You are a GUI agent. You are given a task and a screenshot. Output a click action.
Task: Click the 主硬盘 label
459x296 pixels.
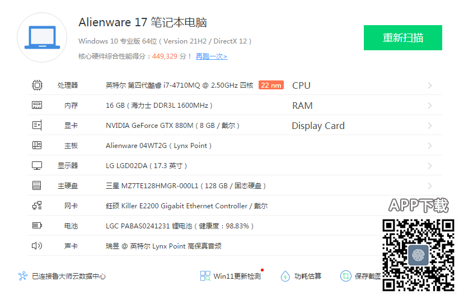click(x=68, y=186)
